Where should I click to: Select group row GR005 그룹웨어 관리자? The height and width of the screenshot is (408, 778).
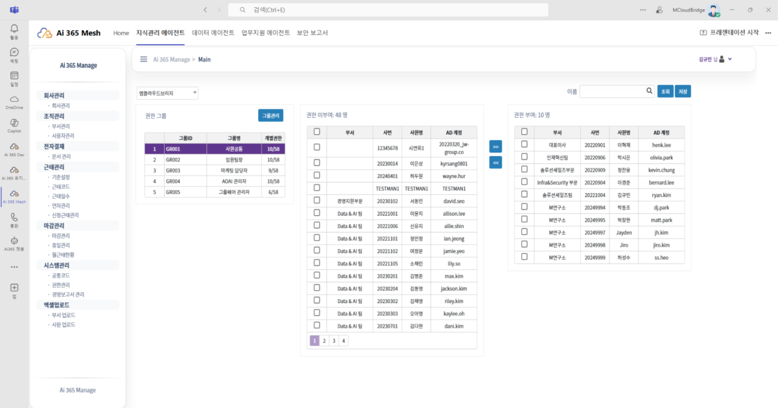215,192
